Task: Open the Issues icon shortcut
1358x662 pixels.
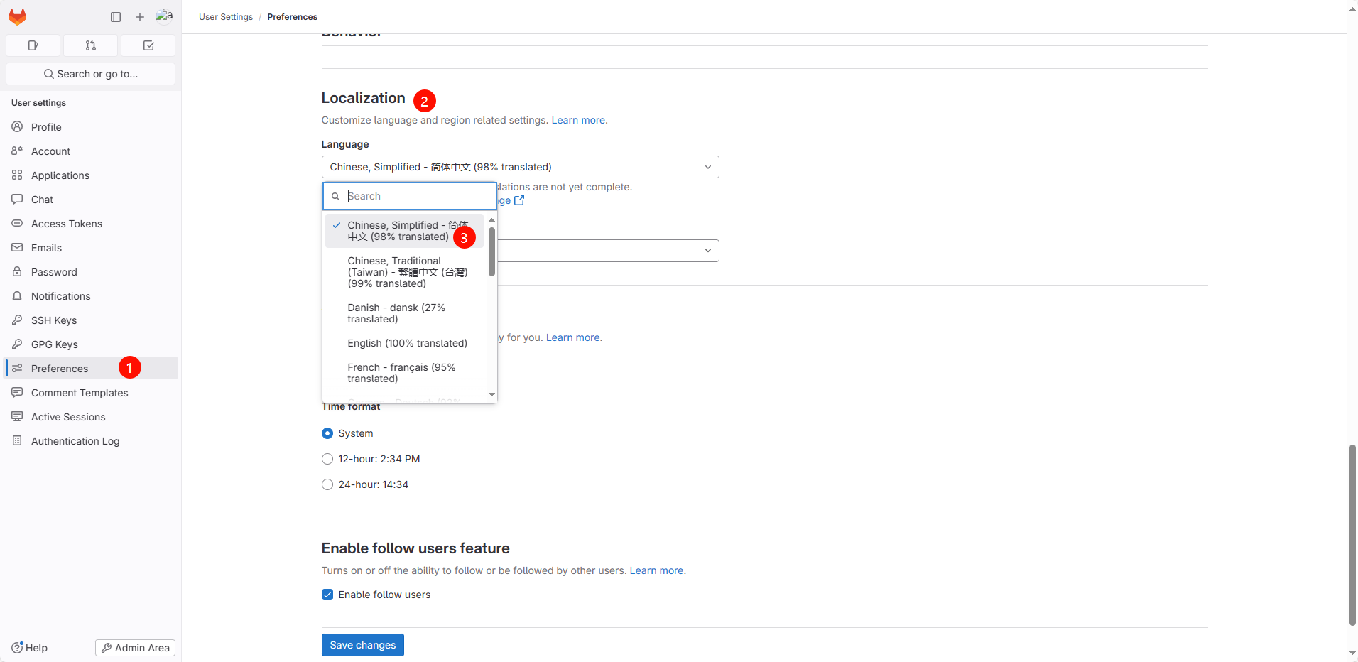Action: click(x=33, y=45)
